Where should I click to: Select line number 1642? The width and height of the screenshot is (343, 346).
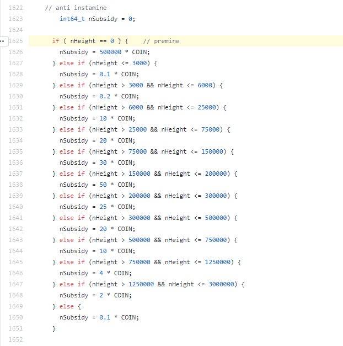coord(15,229)
